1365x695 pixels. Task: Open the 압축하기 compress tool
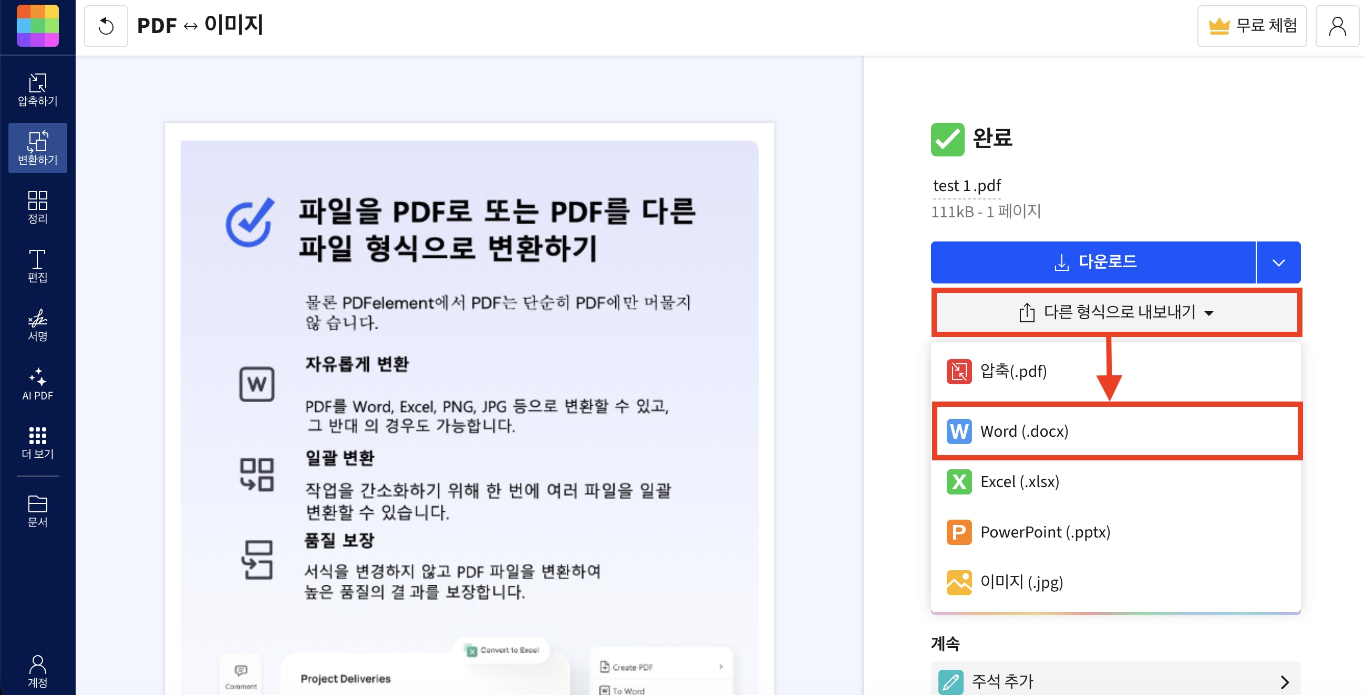click(38, 89)
